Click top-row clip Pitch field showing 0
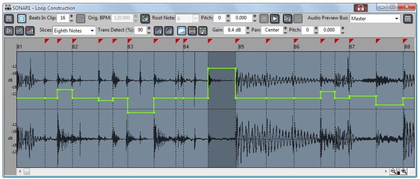Image resolution: width=420 pixels, height=179 pixels. (220, 18)
